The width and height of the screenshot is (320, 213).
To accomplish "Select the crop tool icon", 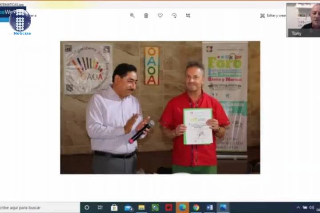I will pos(188,16).
